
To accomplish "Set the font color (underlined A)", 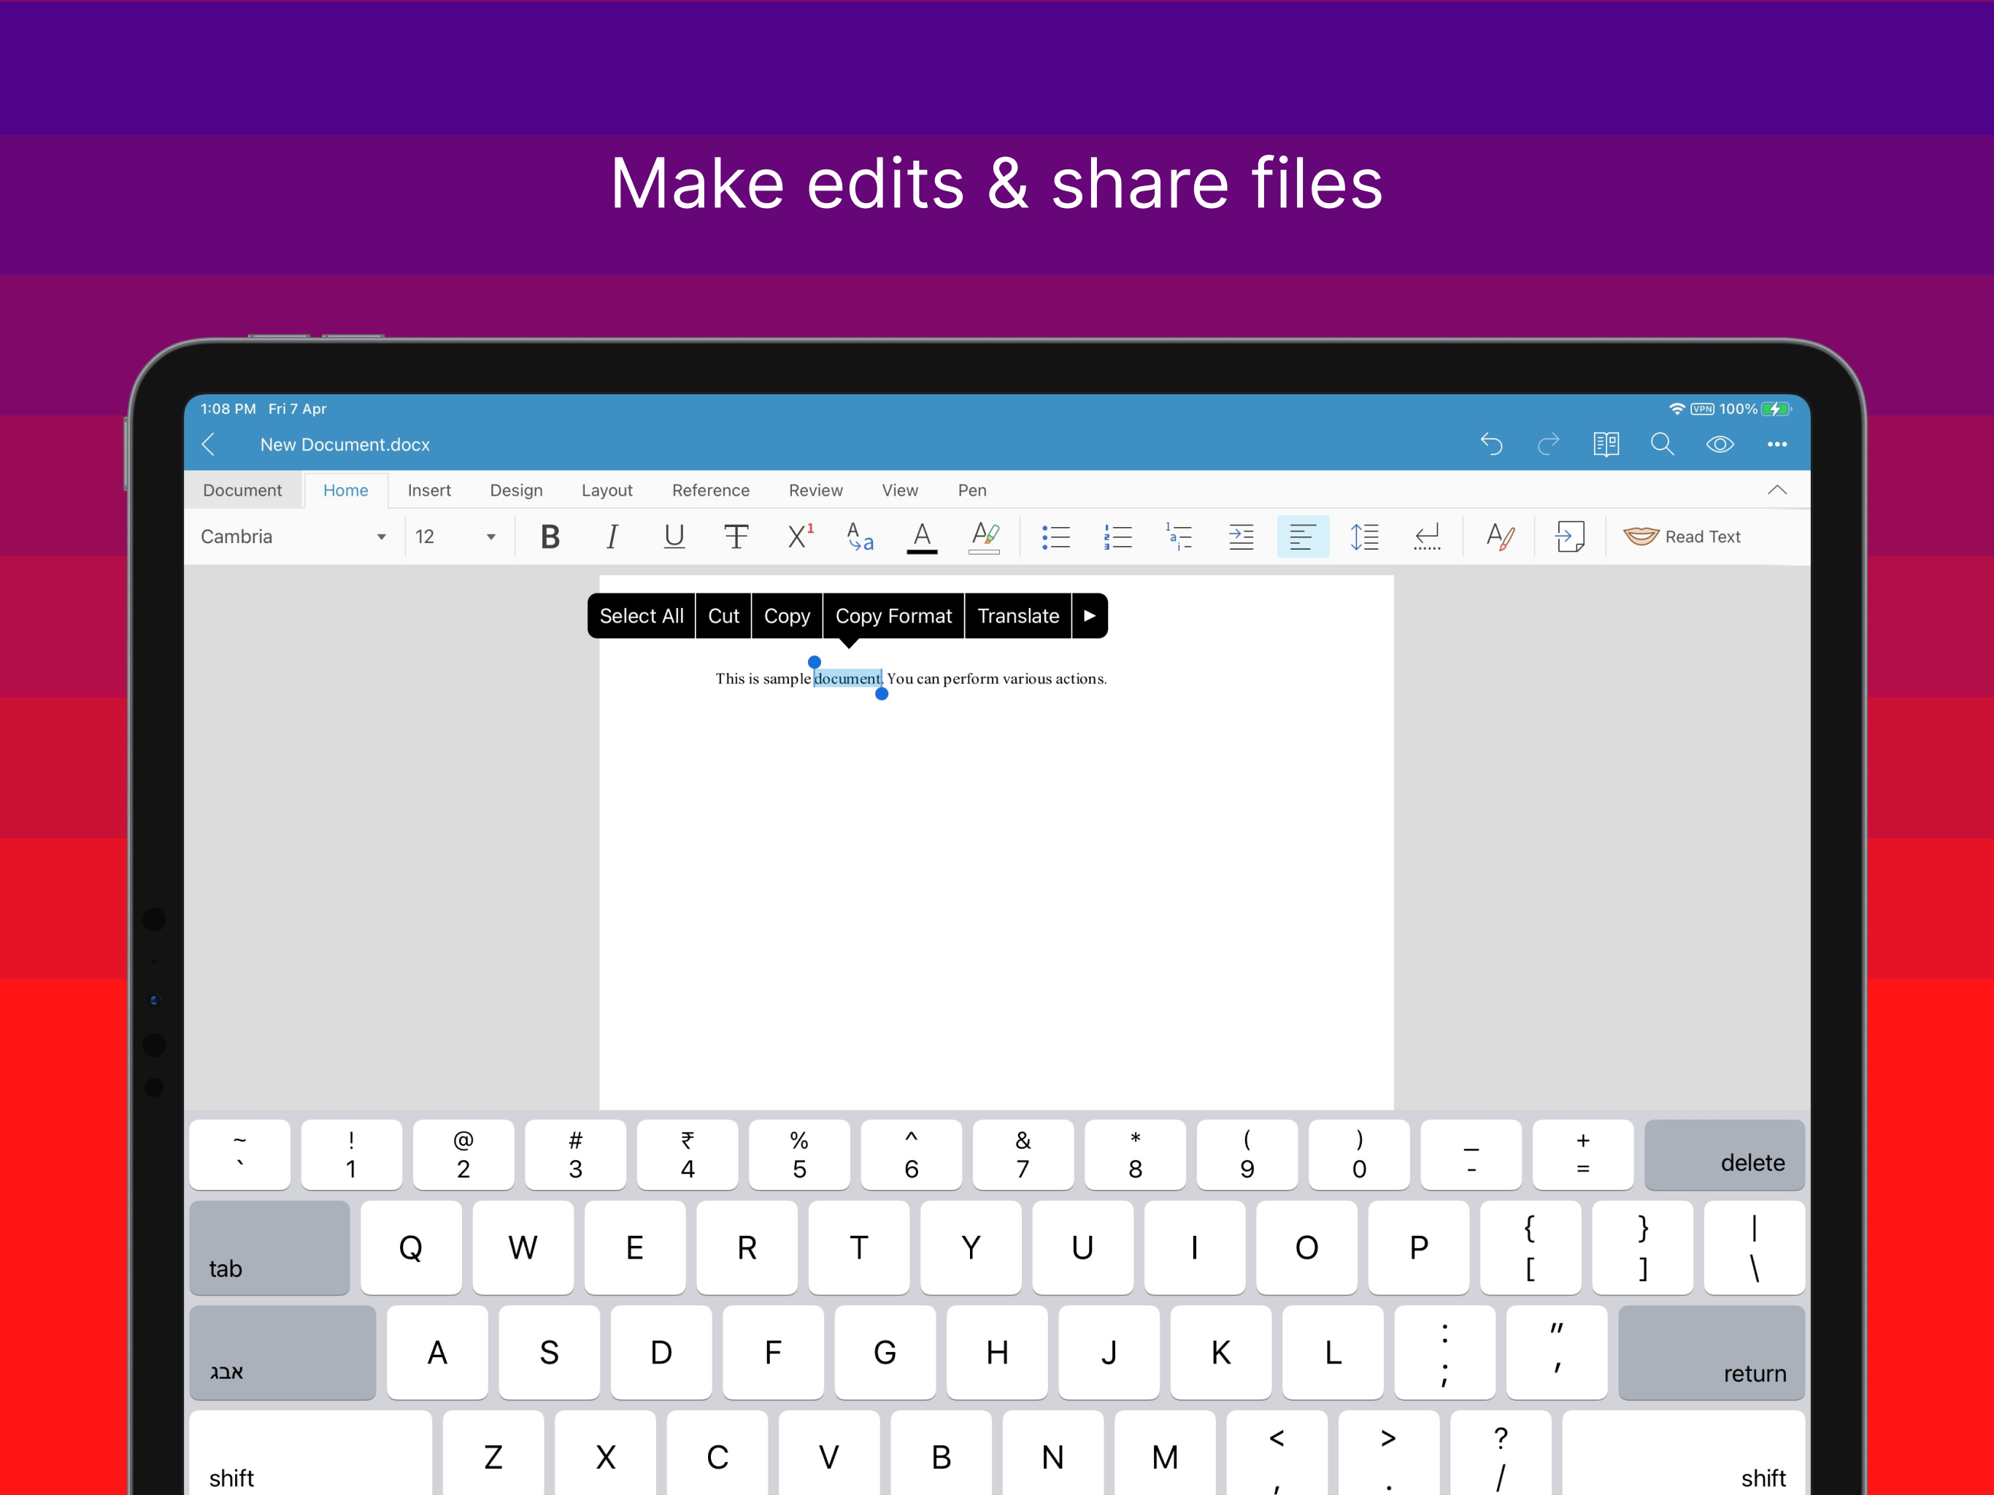I will point(921,537).
